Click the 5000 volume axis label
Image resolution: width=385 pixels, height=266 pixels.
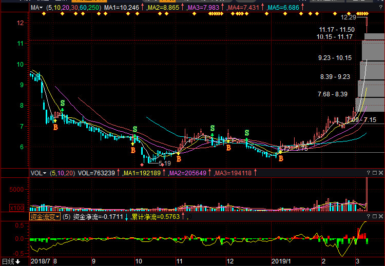coord(17,190)
